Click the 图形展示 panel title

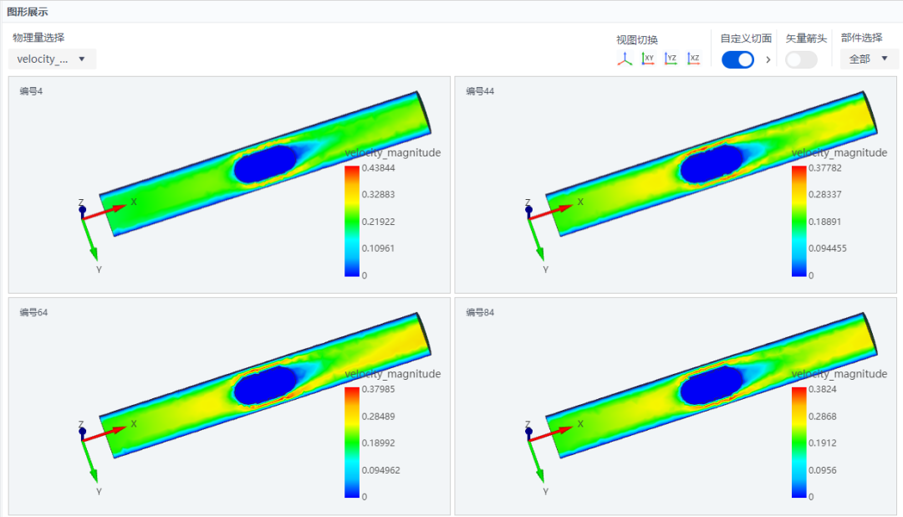click(x=27, y=12)
